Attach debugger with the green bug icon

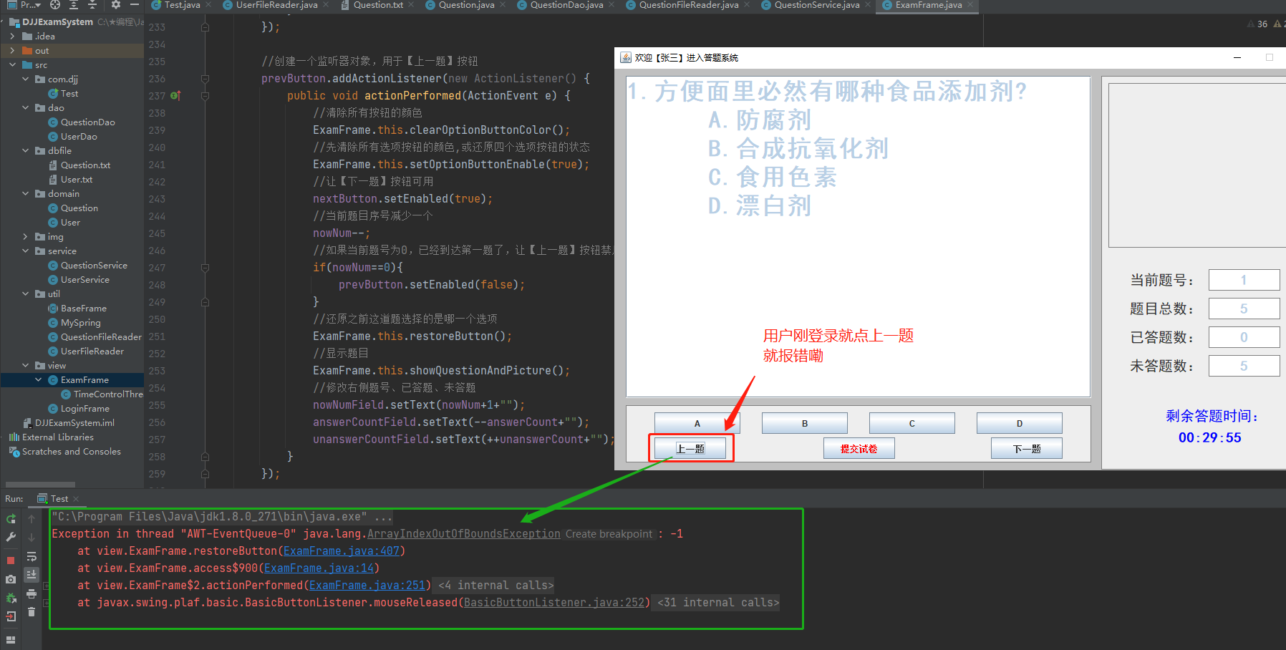pyautogui.click(x=11, y=598)
